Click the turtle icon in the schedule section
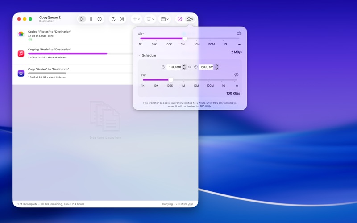This screenshot has width=357, height=223. coord(143,75)
